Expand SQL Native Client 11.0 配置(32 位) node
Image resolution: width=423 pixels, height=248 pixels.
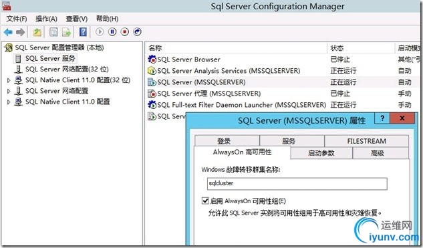[x=9, y=80]
